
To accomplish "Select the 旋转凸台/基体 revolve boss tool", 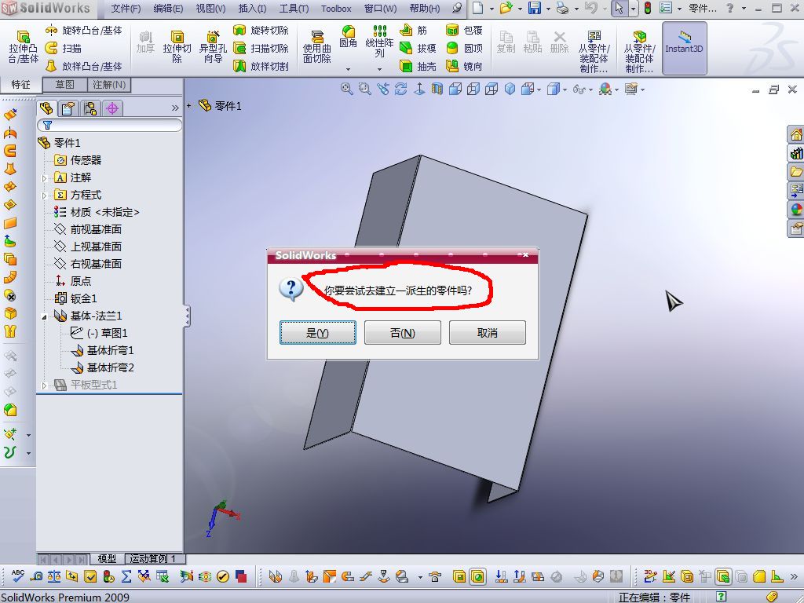I will 85,31.
